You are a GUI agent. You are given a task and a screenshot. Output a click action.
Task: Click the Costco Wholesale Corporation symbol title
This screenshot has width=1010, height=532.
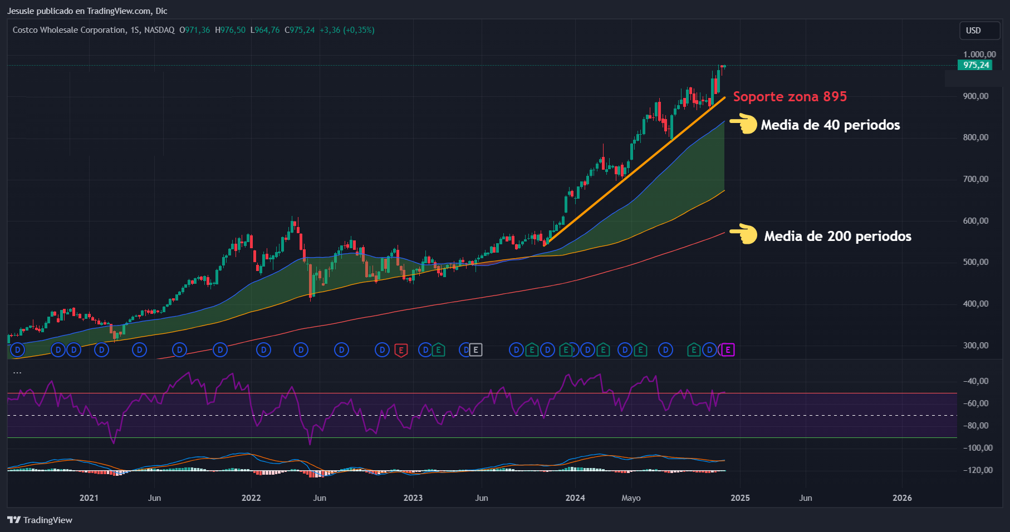click(69, 30)
